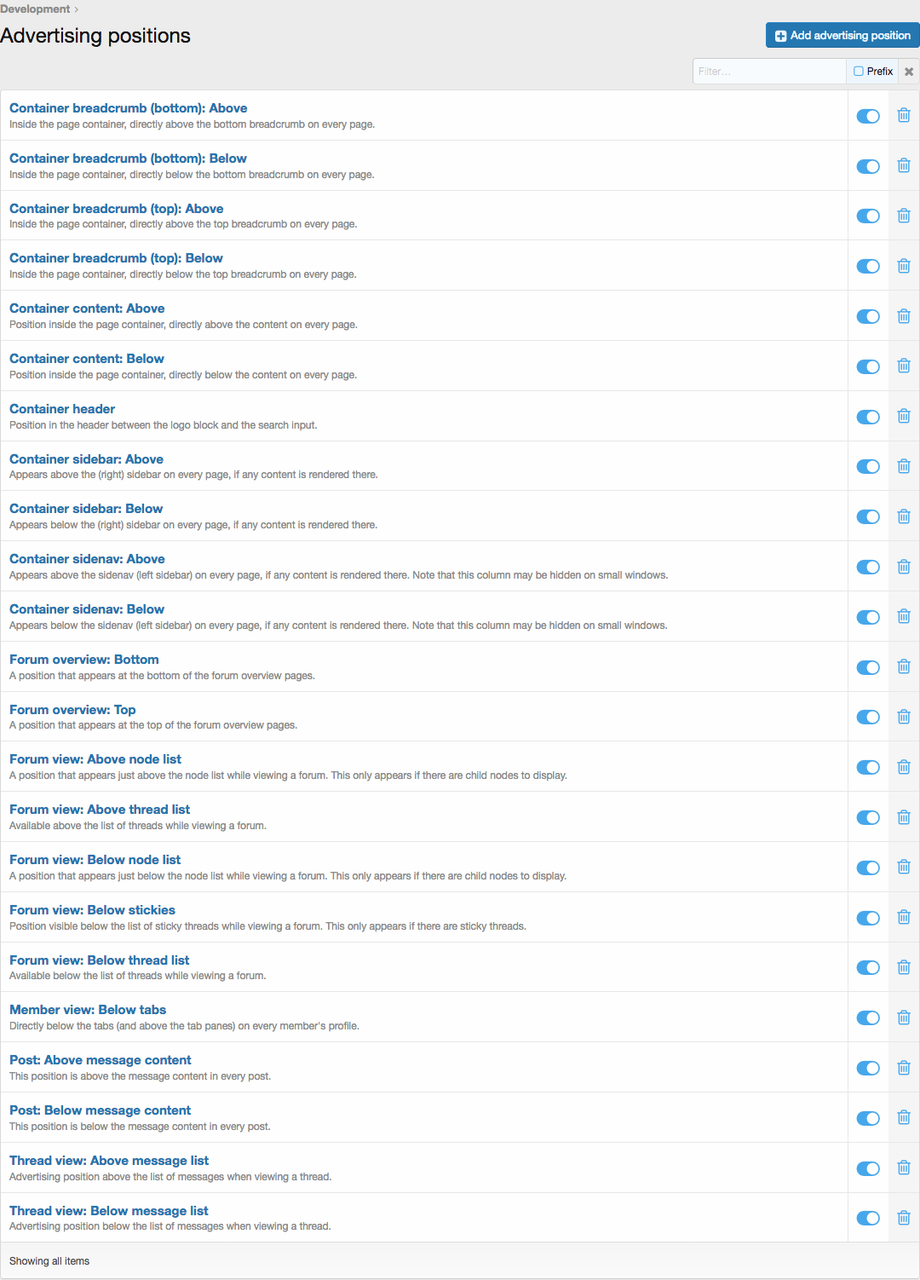Delete Container content: Below position

point(904,366)
